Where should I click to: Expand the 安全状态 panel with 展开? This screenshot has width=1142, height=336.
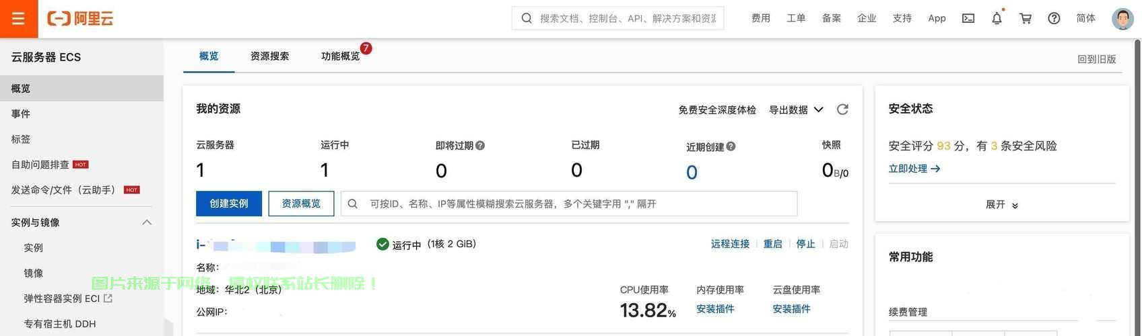click(1001, 205)
